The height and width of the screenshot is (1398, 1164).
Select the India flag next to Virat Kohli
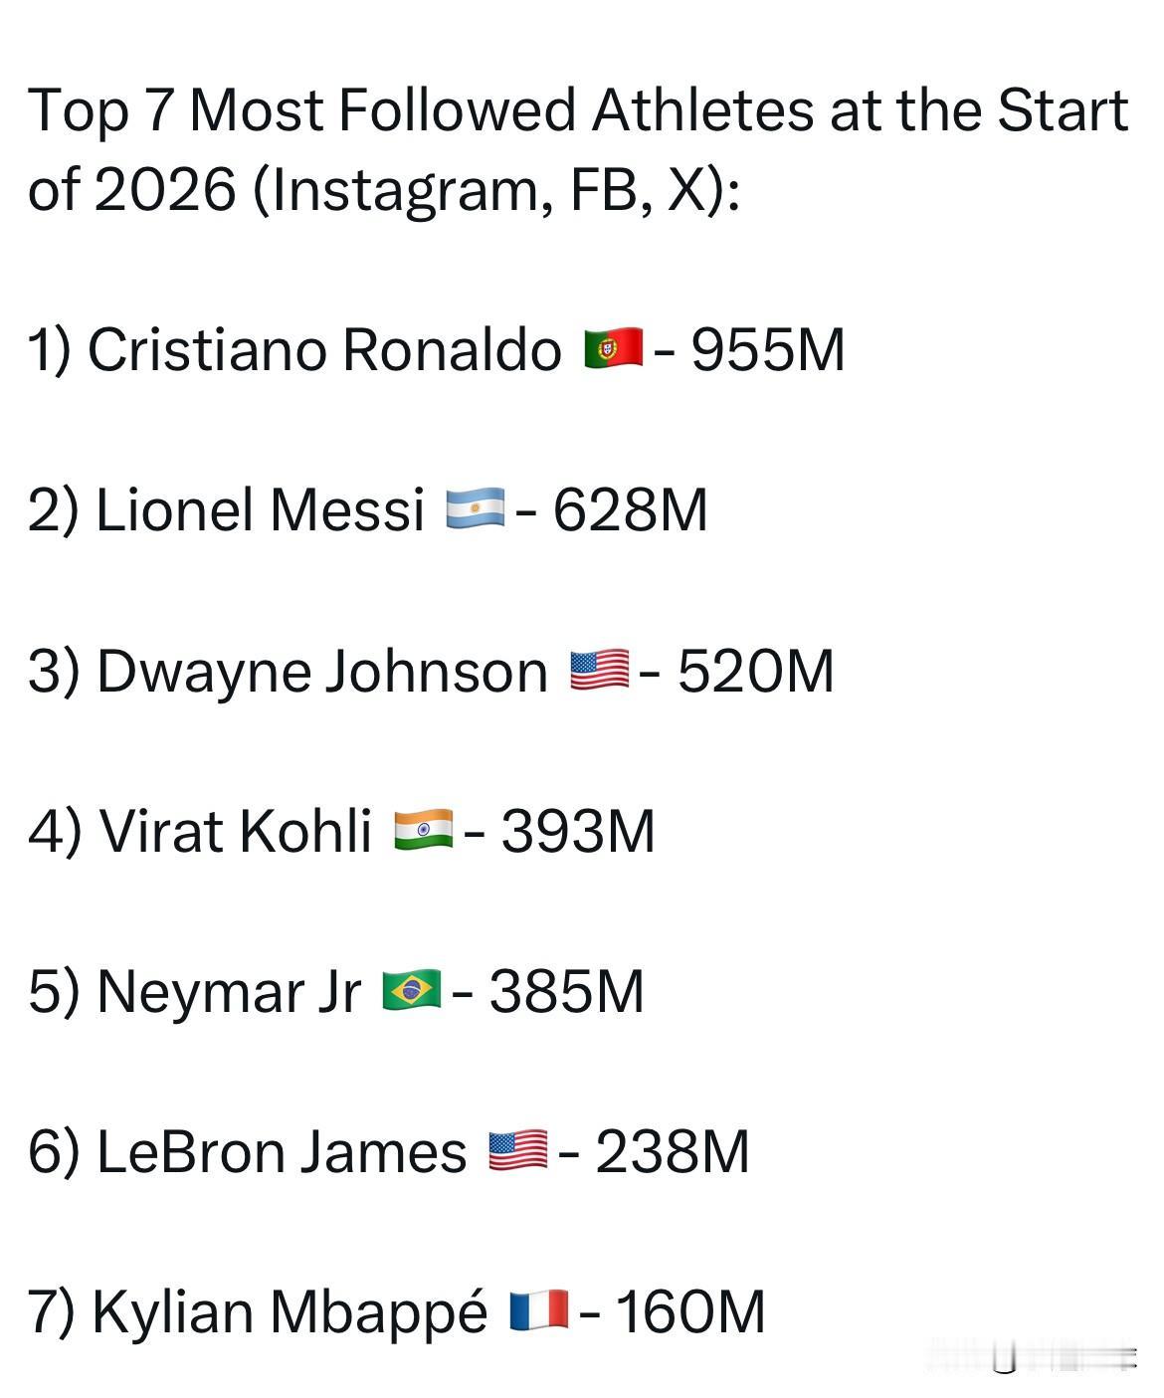click(423, 830)
